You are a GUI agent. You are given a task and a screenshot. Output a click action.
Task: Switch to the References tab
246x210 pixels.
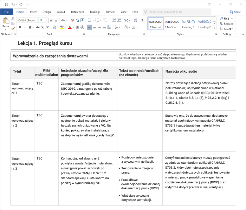[78, 12]
